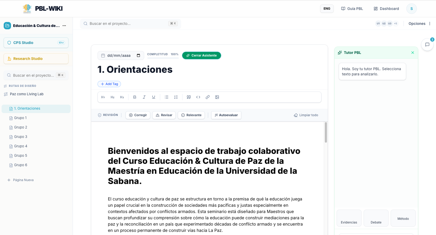The width and height of the screenshot is (436, 235).
Task: Toggle the Relevante revision marker
Action: pos(191,115)
